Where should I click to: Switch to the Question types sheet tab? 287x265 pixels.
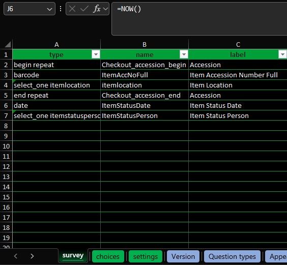click(232, 256)
